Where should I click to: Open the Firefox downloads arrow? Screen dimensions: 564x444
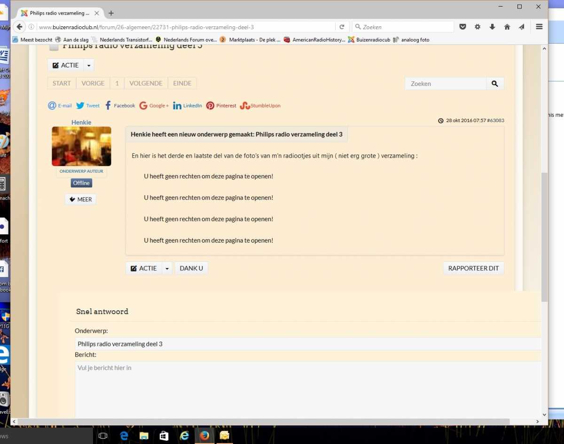pyautogui.click(x=492, y=27)
